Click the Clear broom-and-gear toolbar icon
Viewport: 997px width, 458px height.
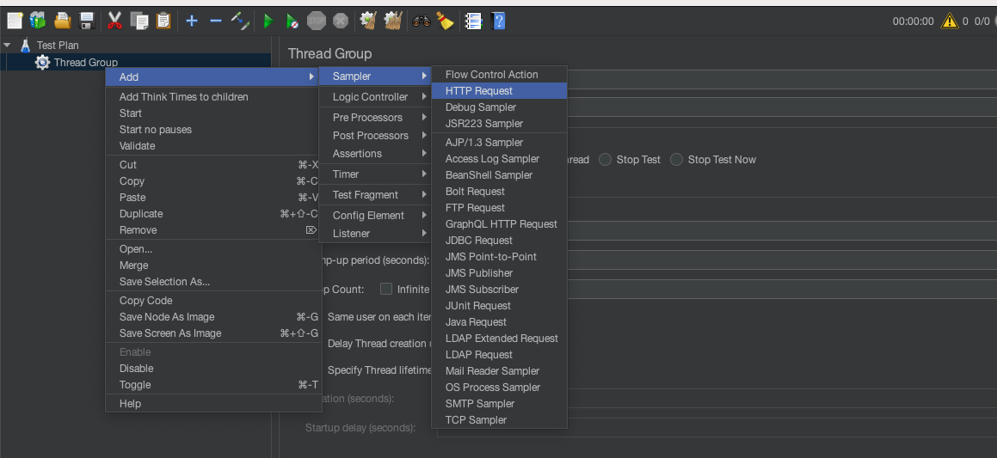[368, 21]
